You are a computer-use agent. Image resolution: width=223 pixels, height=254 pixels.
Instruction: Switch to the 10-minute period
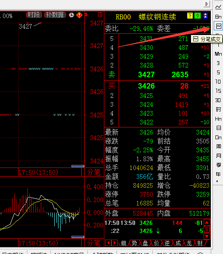pyautogui.click(x=218, y=81)
